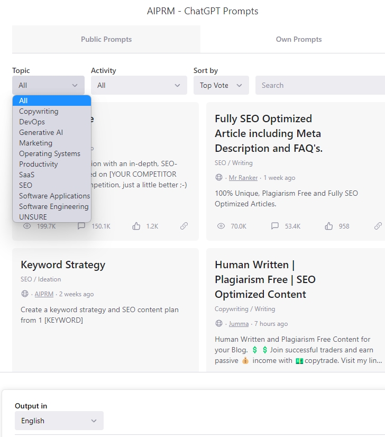Click the 53.4K comments count
The image size is (385, 437).
click(x=292, y=226)
